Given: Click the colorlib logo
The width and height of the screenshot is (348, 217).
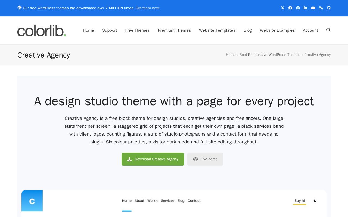Looking at the screenshot, I should point(42,30).
